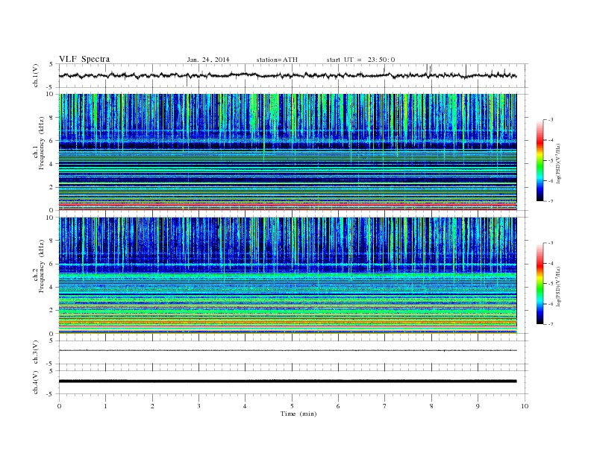Click time axis tick label "8"
591x456 pixels.
point(431,406)
